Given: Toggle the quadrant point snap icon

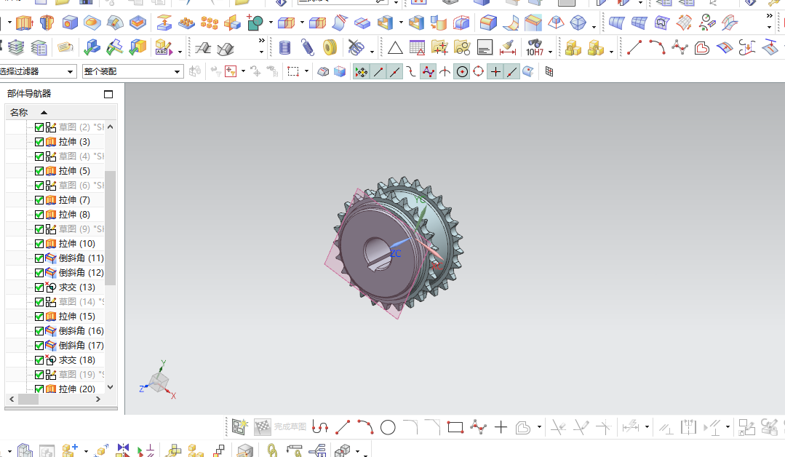Looking at the screenshot, I should 479,71.
